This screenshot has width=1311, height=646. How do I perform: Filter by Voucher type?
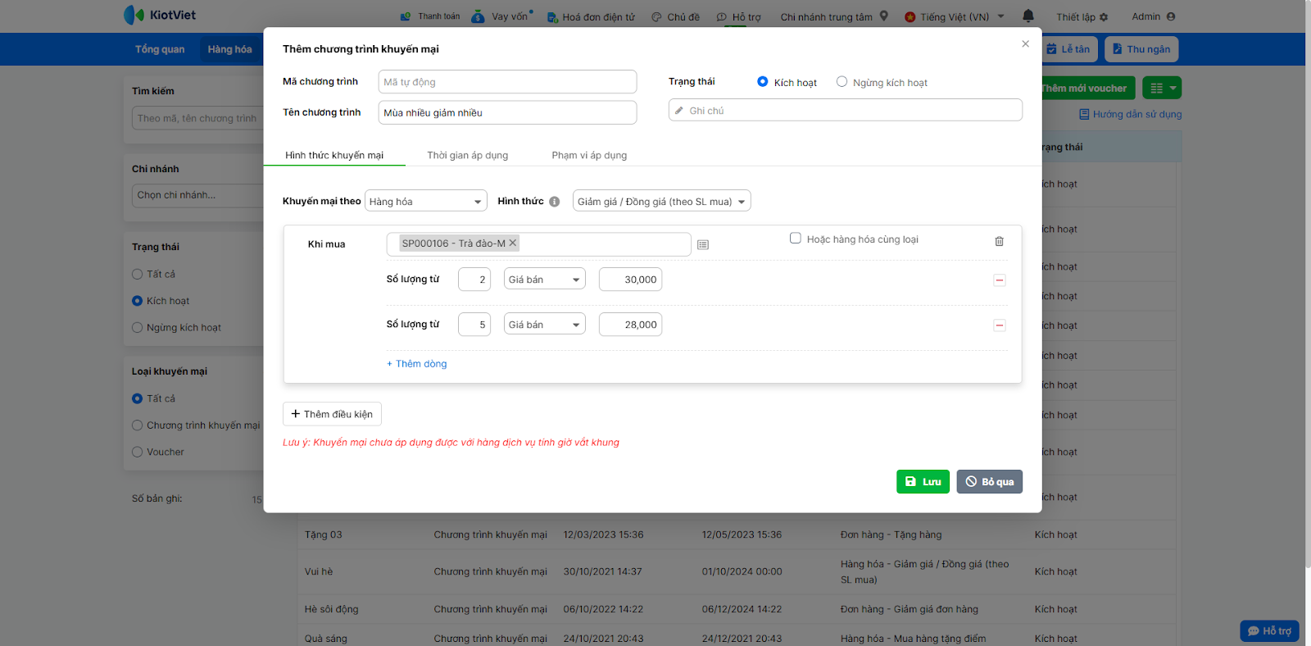[x=138, y=452]
